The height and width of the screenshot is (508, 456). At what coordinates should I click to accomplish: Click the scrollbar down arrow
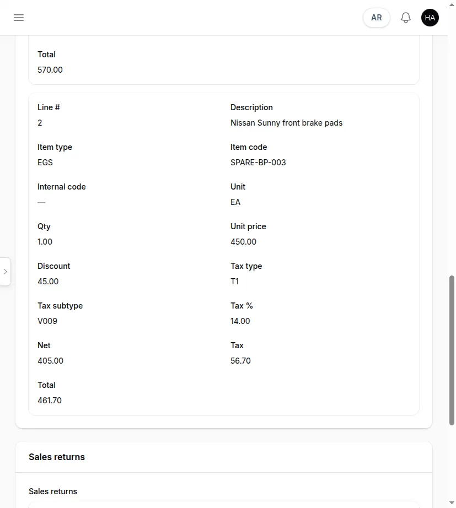coord(452,503)
